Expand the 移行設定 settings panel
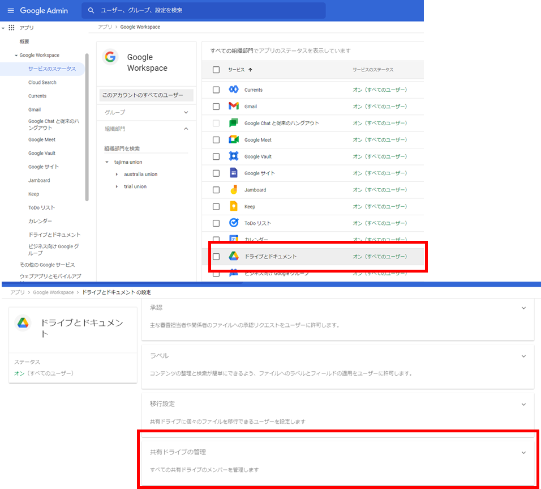This screenshot has height=489, width=541. pyautogui.click(x=523, y=405)
